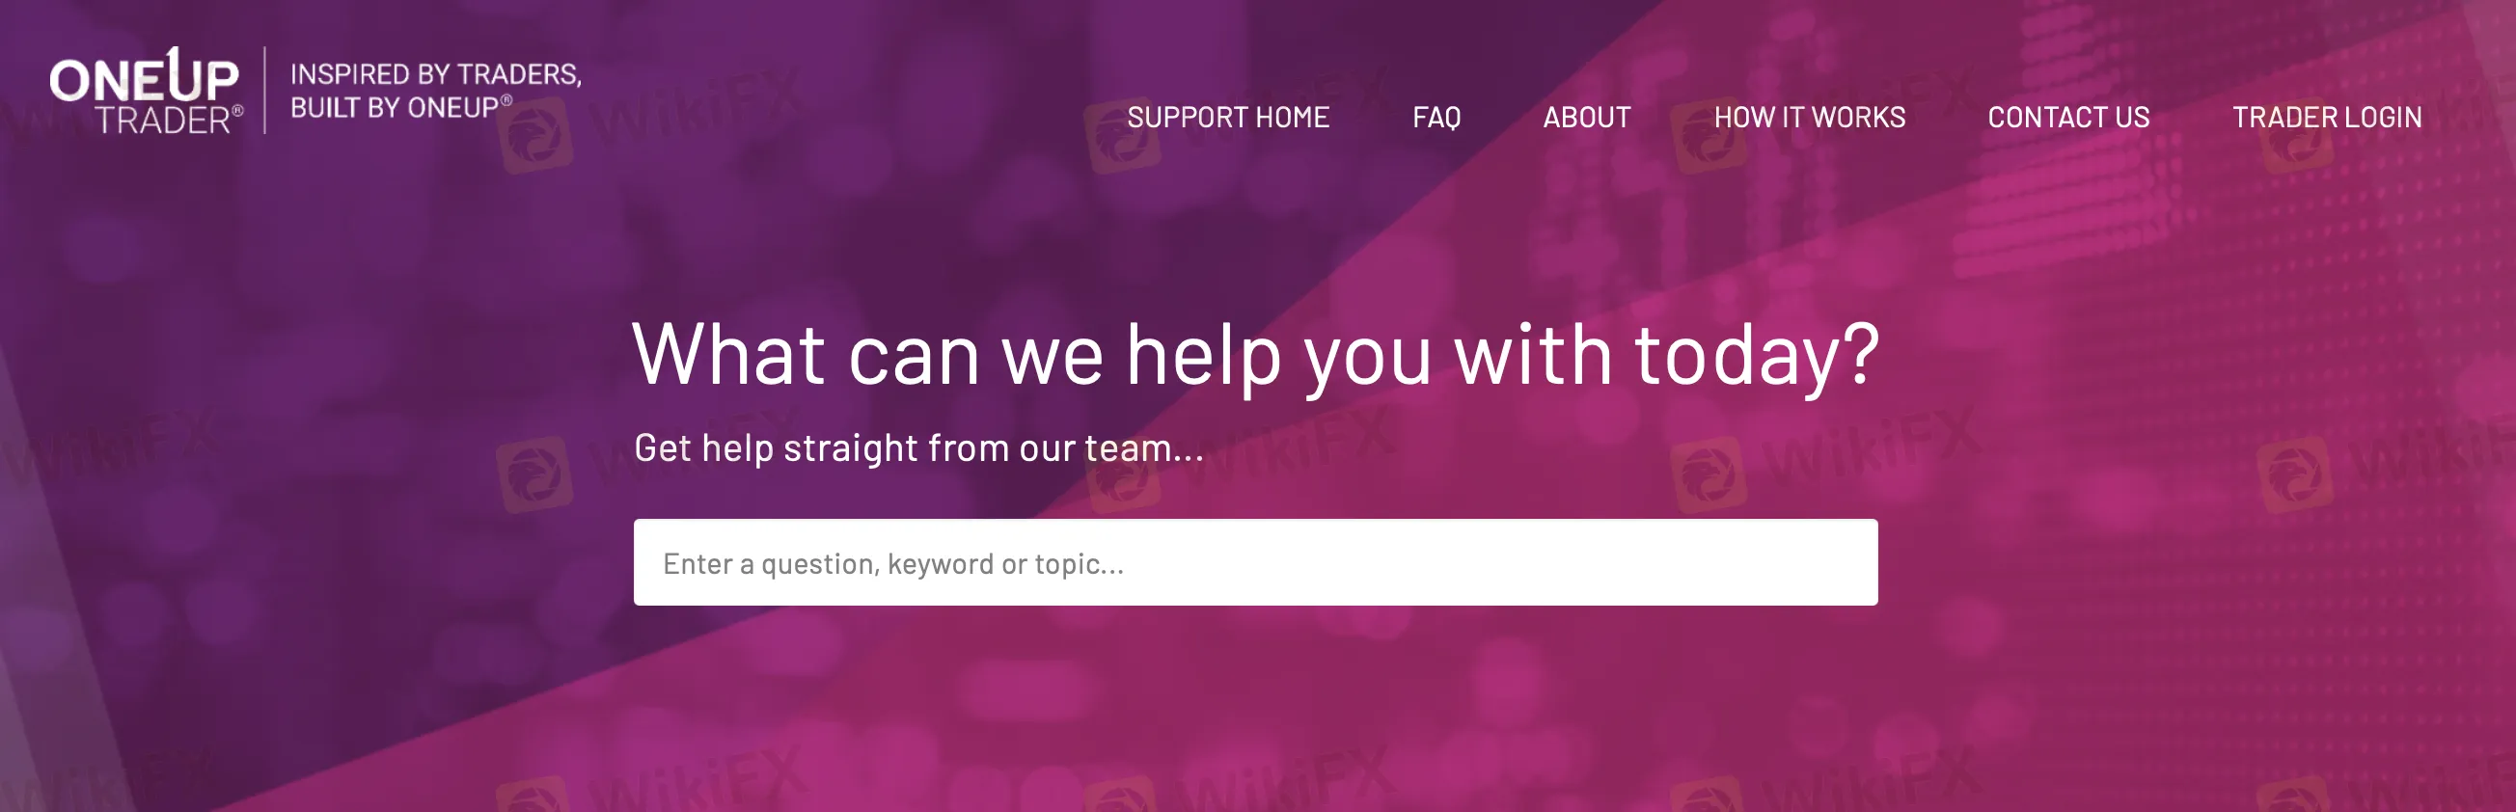Go to Trader Login
Viewport: 2516px width, 812px height.
pyautogui.click(x=2327, y=117)
